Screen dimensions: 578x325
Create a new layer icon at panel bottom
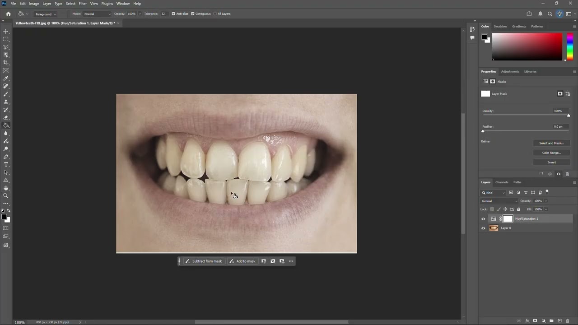tap(559, 320)
